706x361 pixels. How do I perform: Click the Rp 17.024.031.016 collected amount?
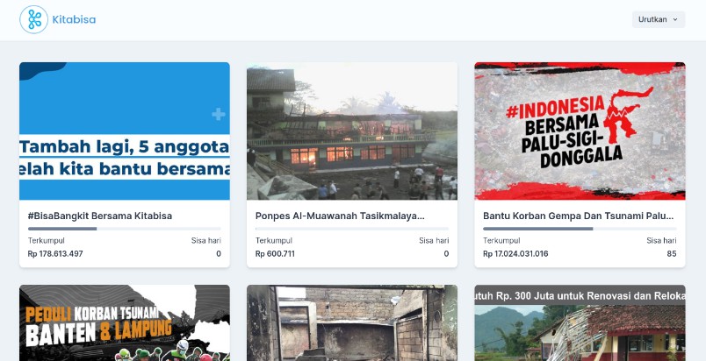click(x=515, y=254)
